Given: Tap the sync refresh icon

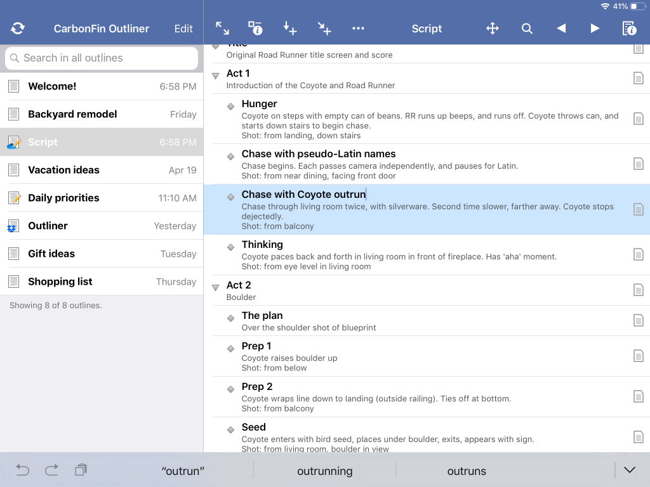Looking at the screenshot, I should 17,28.
